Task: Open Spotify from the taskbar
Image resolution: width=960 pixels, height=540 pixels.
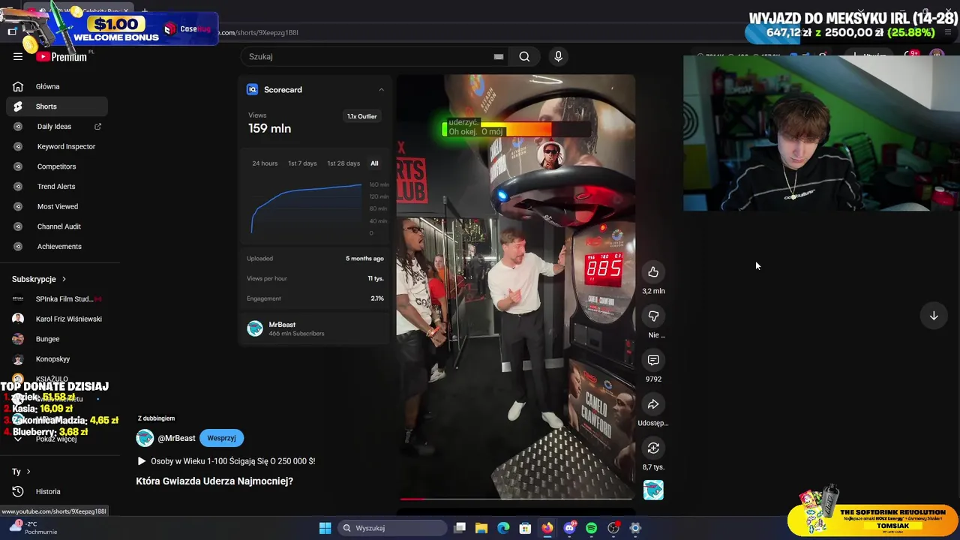Action: pos(591,528)
